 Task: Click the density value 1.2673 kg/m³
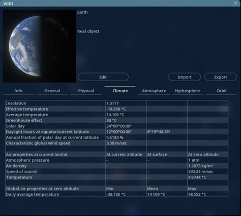coord(201,166)
